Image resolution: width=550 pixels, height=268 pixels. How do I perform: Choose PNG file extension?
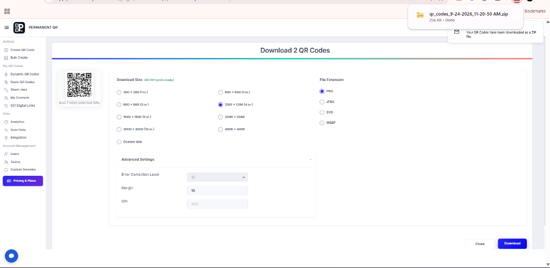pyautogui.click(x=322, y=91)
